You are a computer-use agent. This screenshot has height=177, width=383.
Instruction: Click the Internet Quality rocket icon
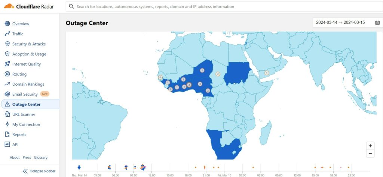click(7, 64)
